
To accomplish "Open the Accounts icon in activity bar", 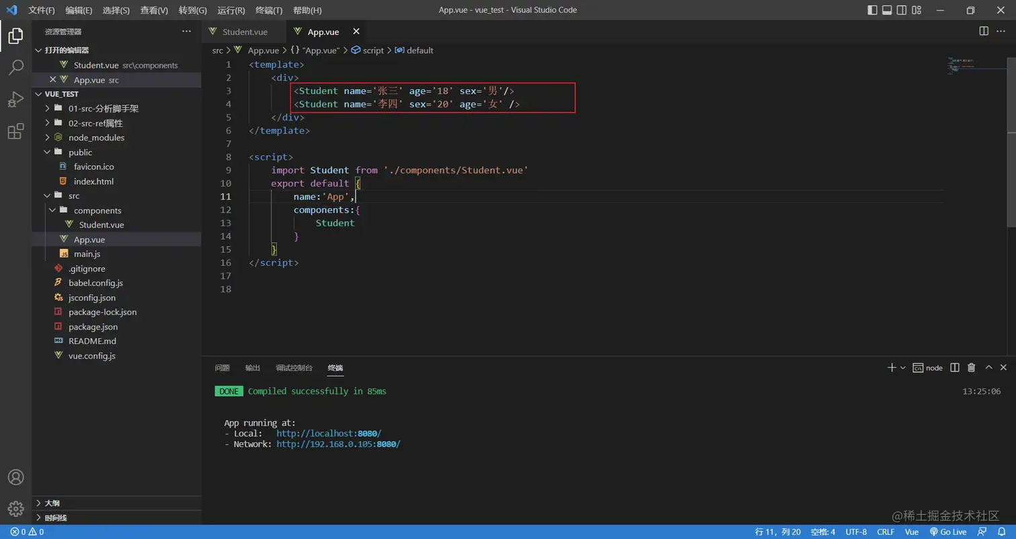I will (15, 477).
